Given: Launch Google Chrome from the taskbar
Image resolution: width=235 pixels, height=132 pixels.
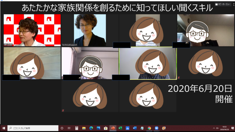Looking at the screenshot, I should (x=149, y=128).
